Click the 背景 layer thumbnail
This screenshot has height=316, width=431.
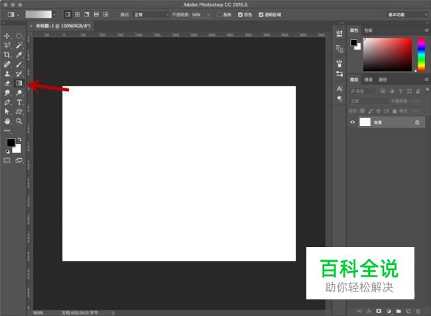tap(365, 122)
